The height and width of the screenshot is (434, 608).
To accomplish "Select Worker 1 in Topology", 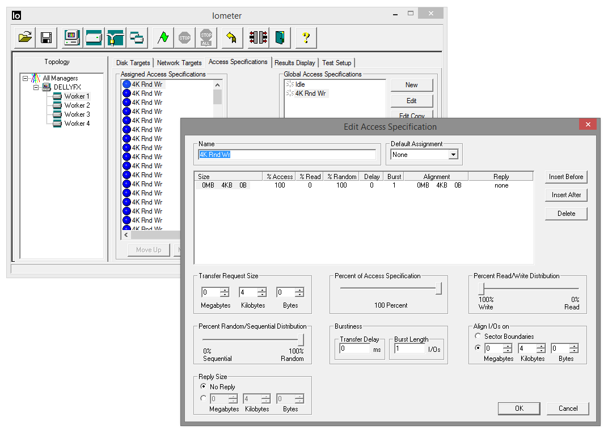I will 77,96.
